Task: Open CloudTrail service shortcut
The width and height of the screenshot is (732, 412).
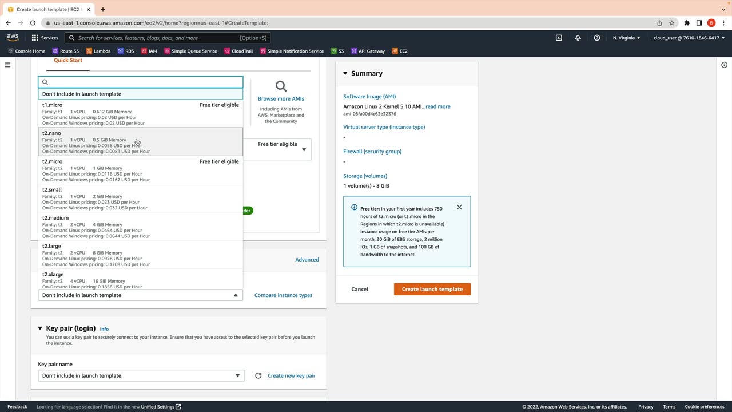Action: 238,51
